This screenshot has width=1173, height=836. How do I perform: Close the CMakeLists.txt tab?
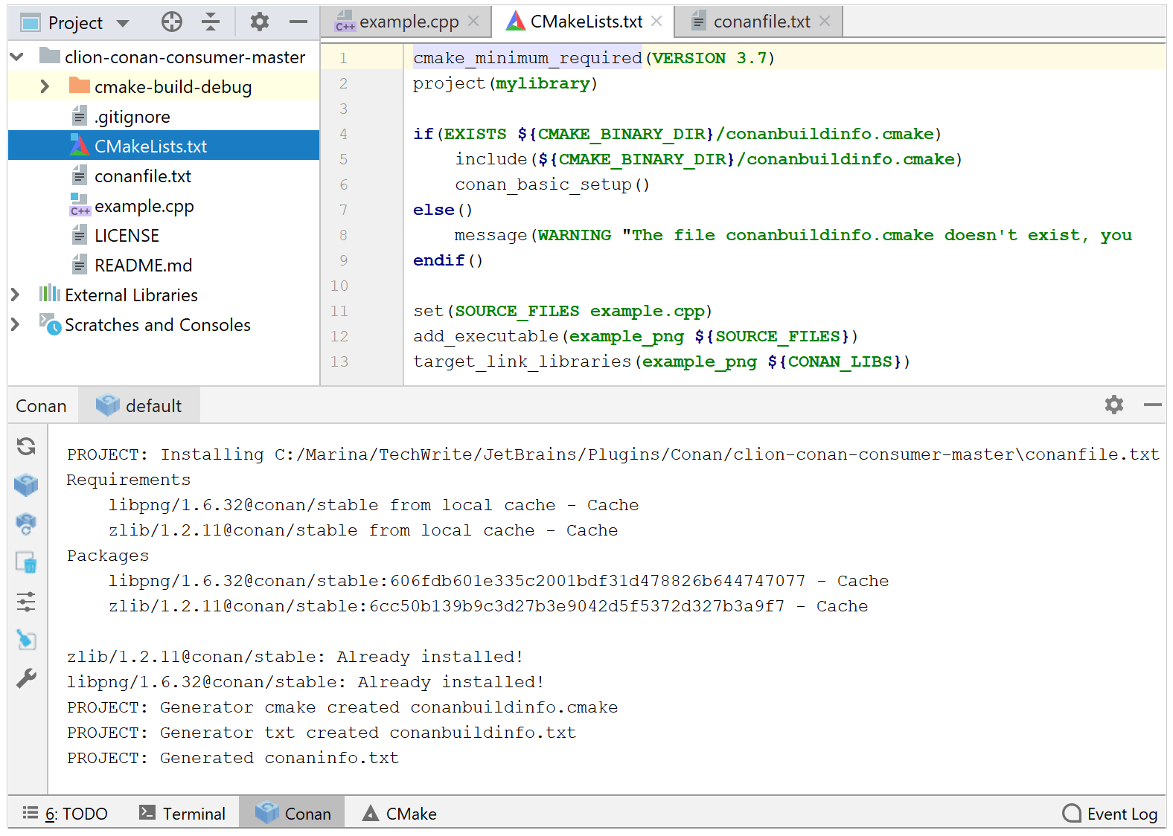656,22
